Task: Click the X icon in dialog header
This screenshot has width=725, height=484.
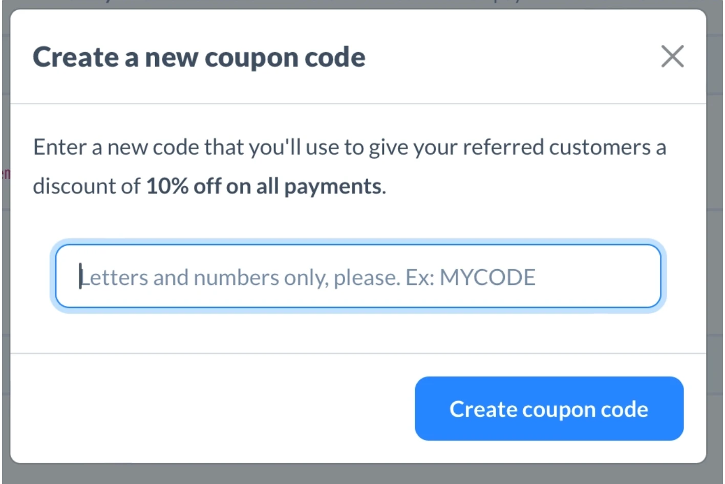Action: (x=672, y=56)
